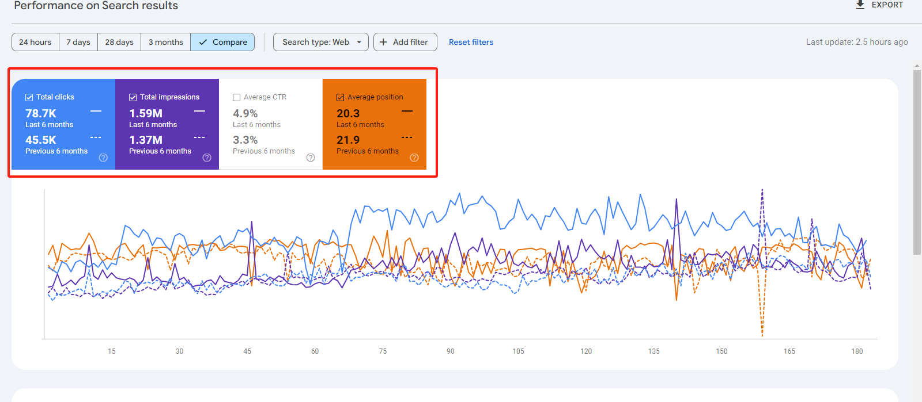Click the Export download icon

[x=860, y=5]
